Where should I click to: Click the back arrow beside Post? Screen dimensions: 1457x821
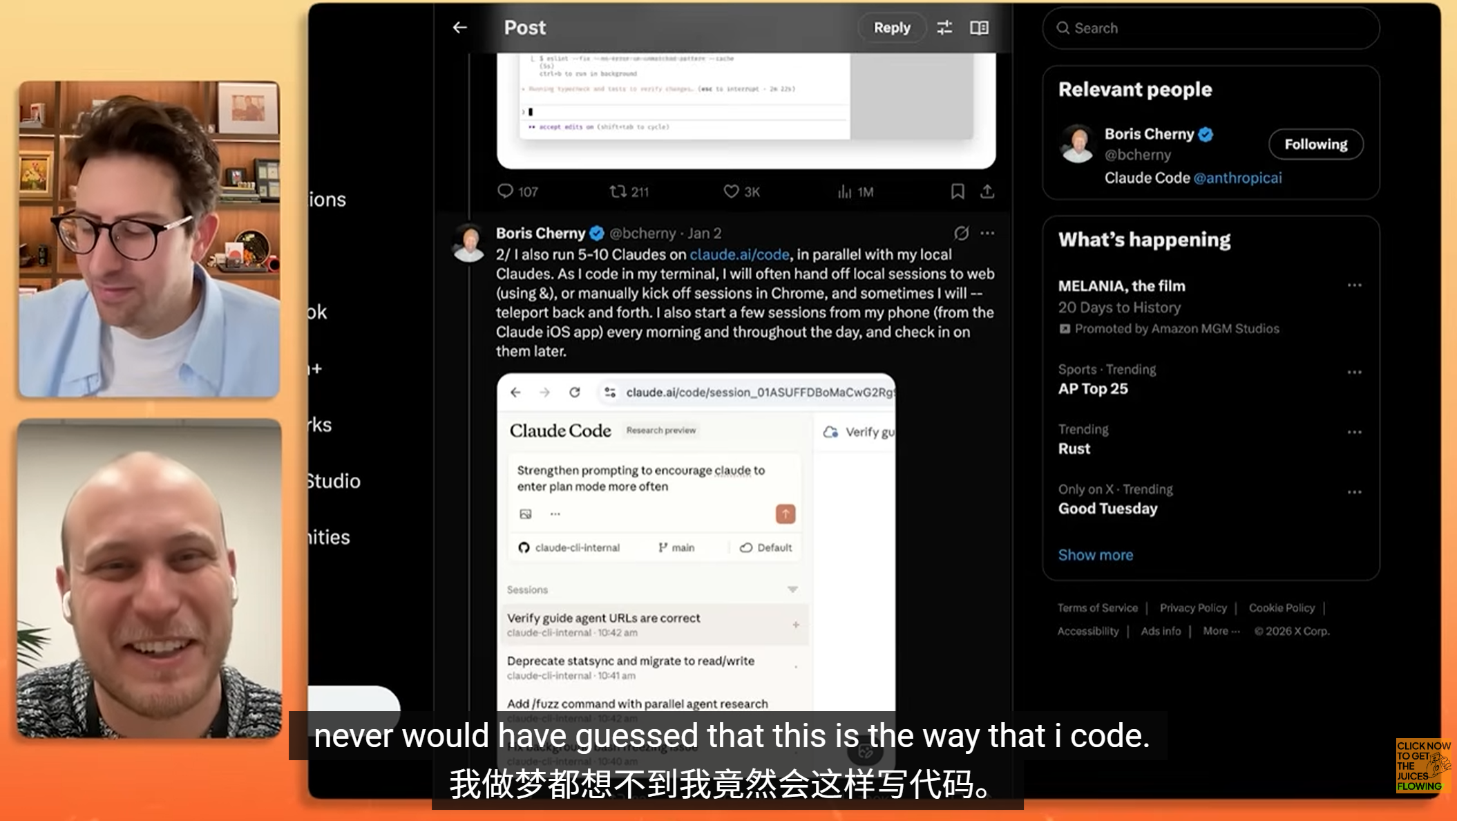click(x=460, y=28)
